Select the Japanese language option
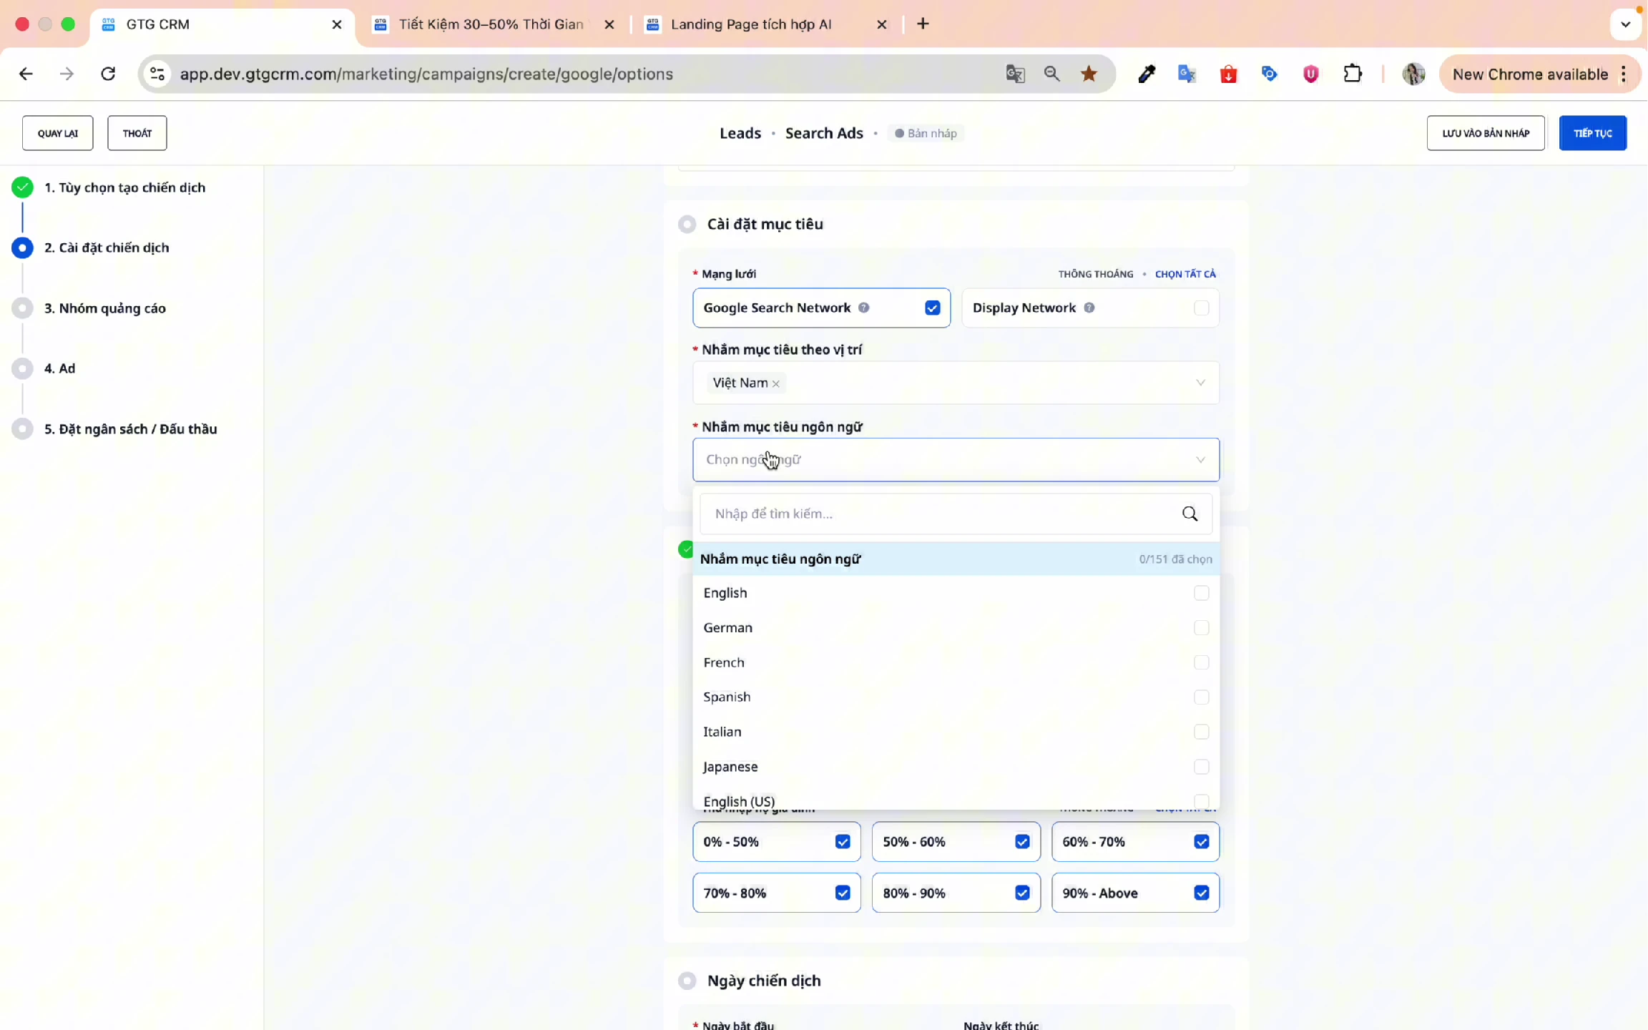The image size is (1648, 1030). [730, 767]
